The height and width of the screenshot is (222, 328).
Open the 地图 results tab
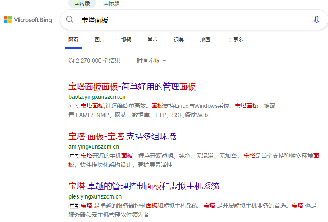coord(205,40)
